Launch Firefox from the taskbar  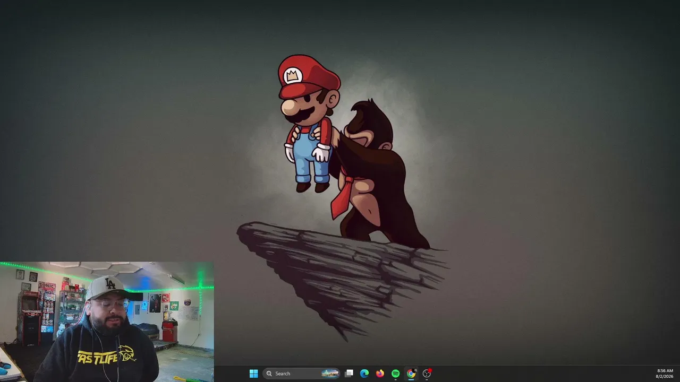coord(380,374)
